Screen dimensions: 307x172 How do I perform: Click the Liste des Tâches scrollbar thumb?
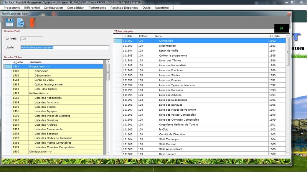(x=108, y=72)
